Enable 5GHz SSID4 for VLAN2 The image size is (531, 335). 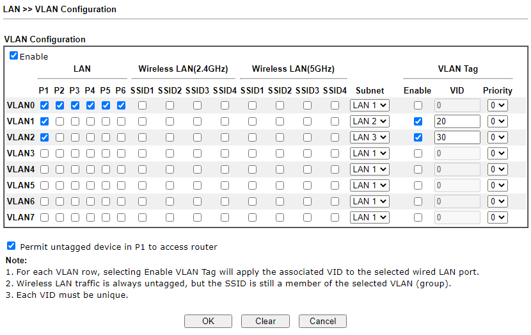(x=335, y=137)
